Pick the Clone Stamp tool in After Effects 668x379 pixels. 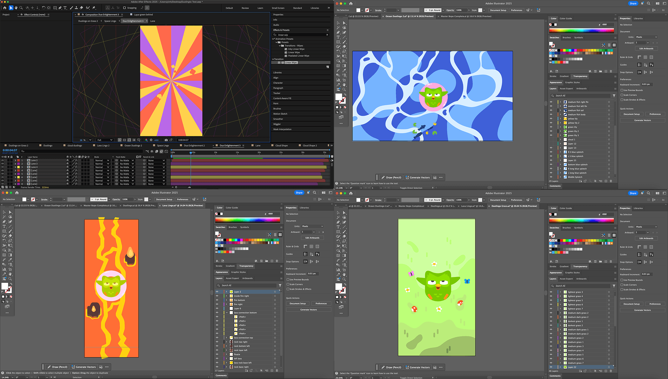point(76,8)
